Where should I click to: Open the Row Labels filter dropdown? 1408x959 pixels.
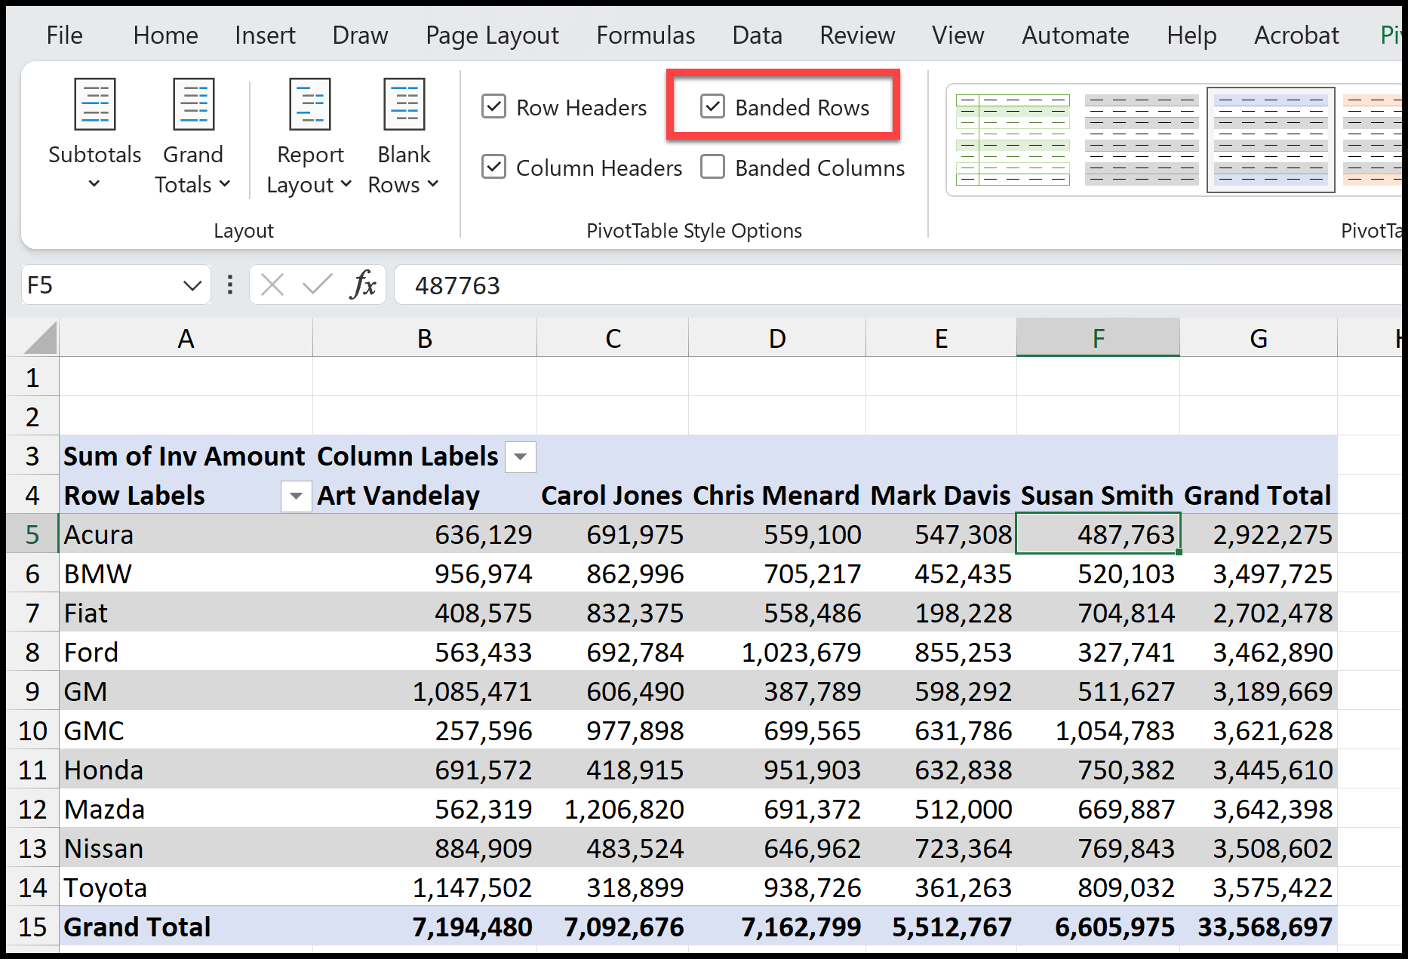click(x=295, y=496)
